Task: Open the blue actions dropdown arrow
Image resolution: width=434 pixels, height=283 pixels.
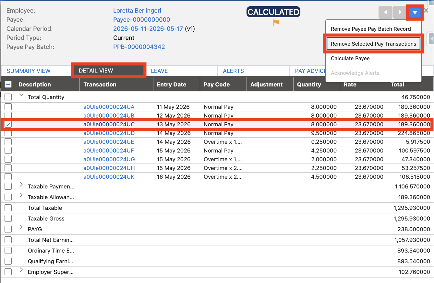Action: 415,13
